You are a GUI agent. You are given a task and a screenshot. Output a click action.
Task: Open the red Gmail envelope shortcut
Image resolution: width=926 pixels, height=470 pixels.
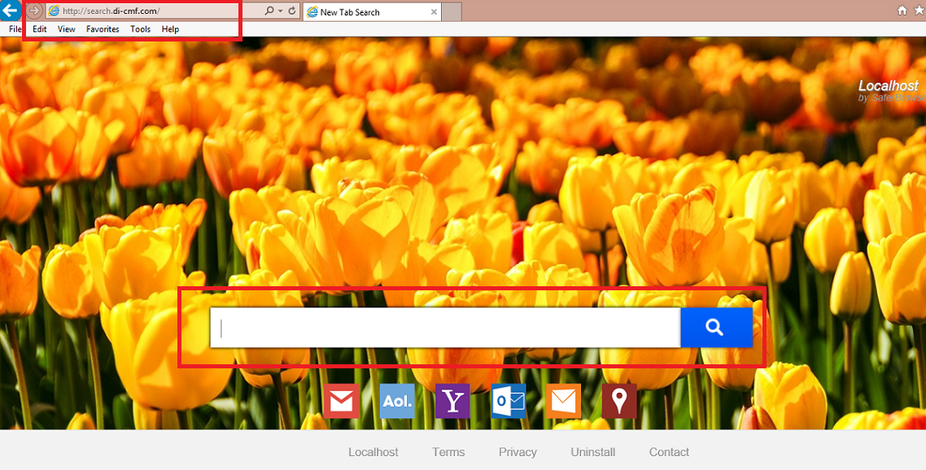point(341,402)
